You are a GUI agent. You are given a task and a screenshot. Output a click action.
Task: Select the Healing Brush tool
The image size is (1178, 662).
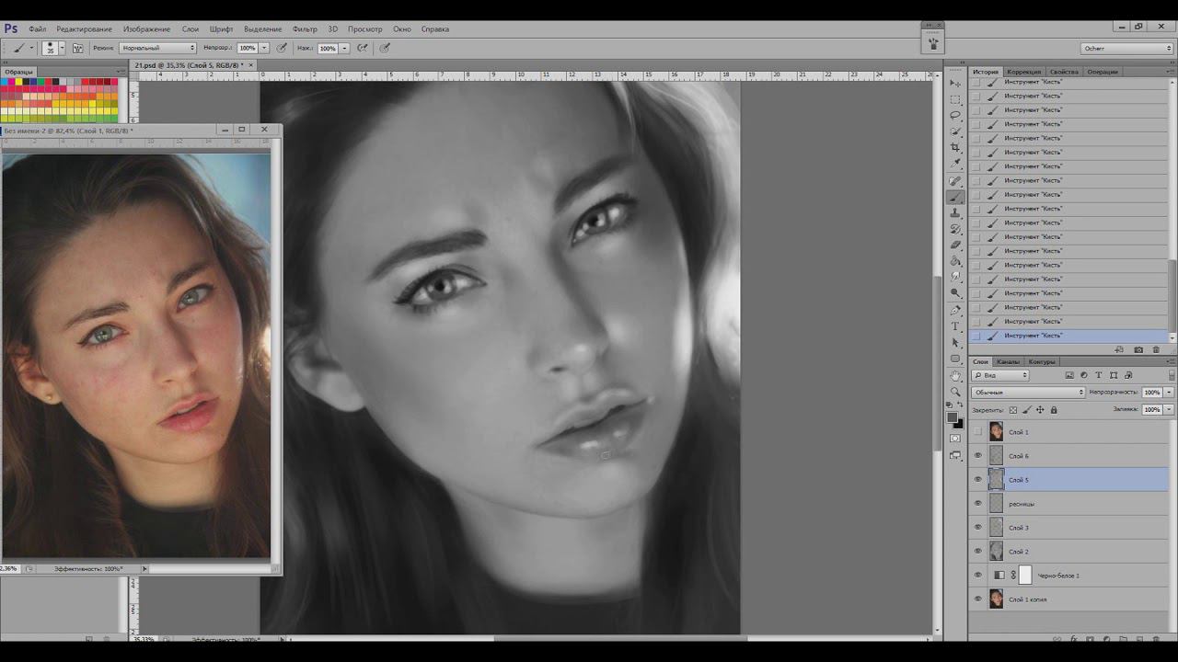click(955, 181)
